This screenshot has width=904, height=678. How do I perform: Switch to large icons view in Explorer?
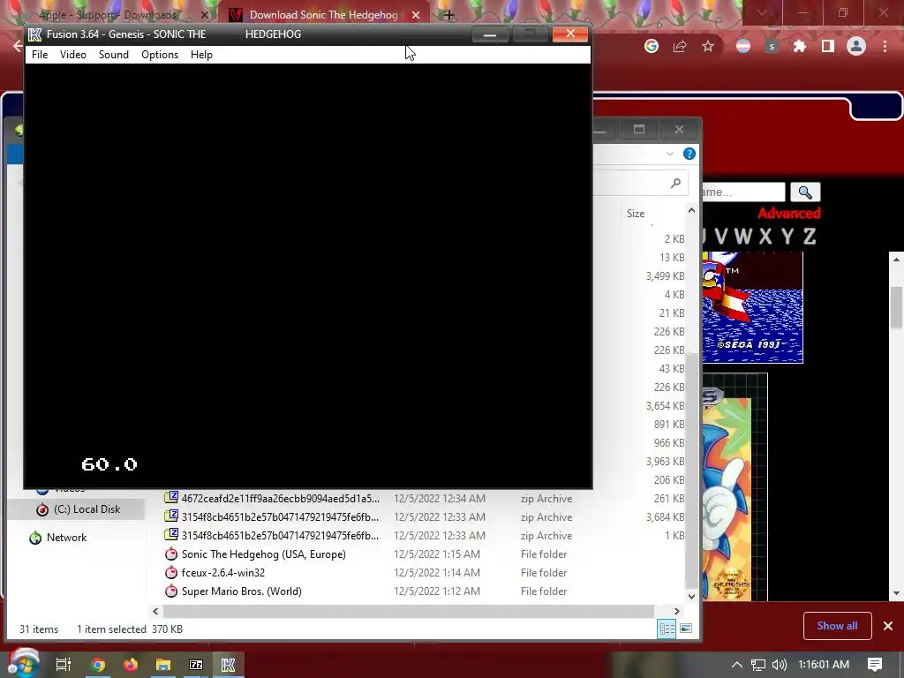pyautogui.click(x=686, y=629)
